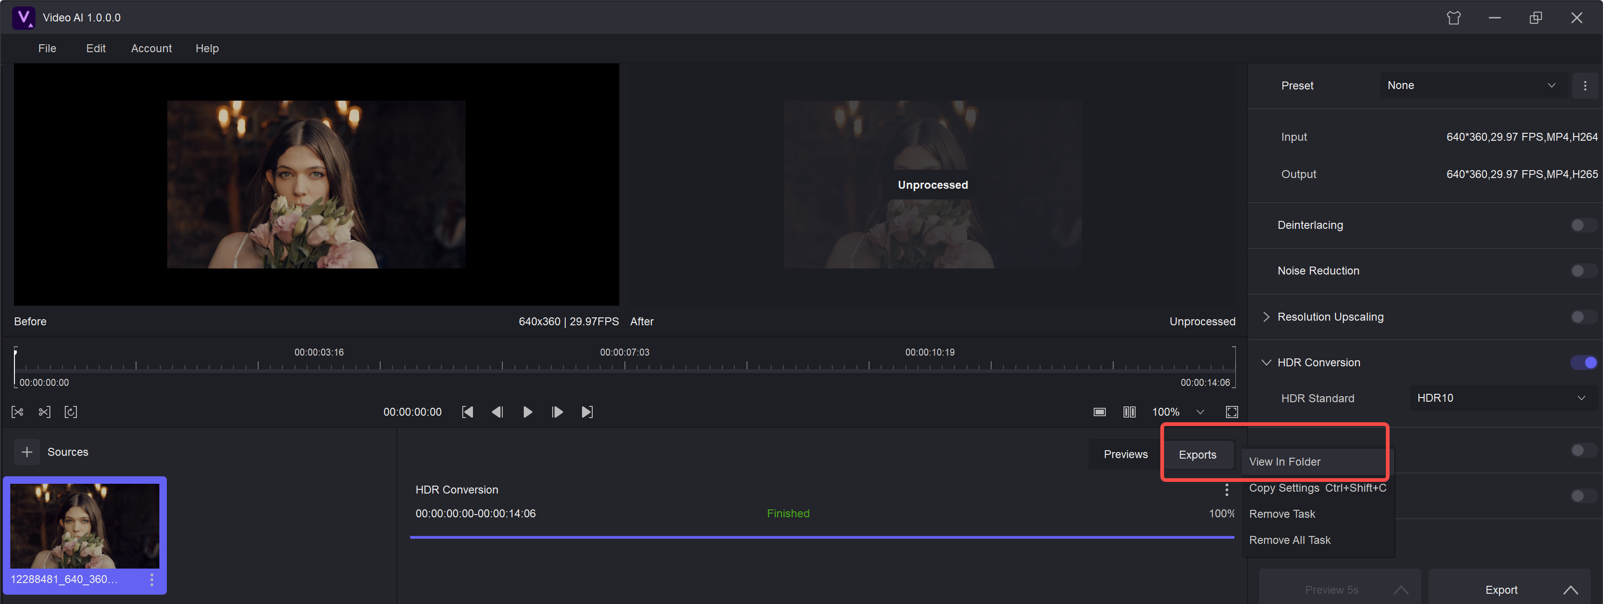Expand the Preview 5s options arrow
Viewport: 1603px width, 604px height.
click(1401, 590)
